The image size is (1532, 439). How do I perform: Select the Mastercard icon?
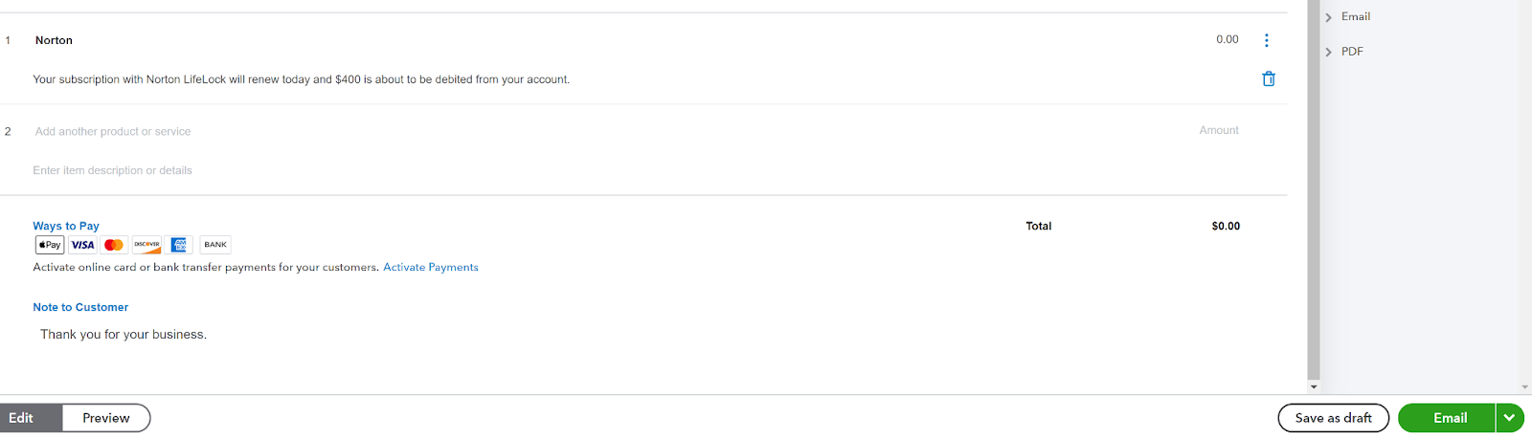click(114, 245)
